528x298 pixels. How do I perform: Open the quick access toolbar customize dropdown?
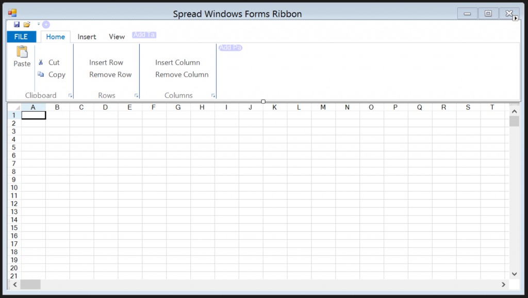[x=39, y=24]
